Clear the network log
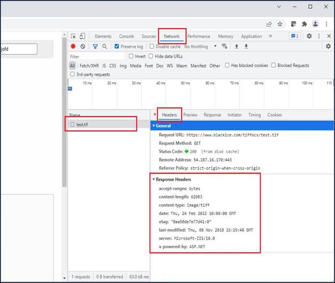Screen dimensions: 335x283 click(x=83, y=47)
